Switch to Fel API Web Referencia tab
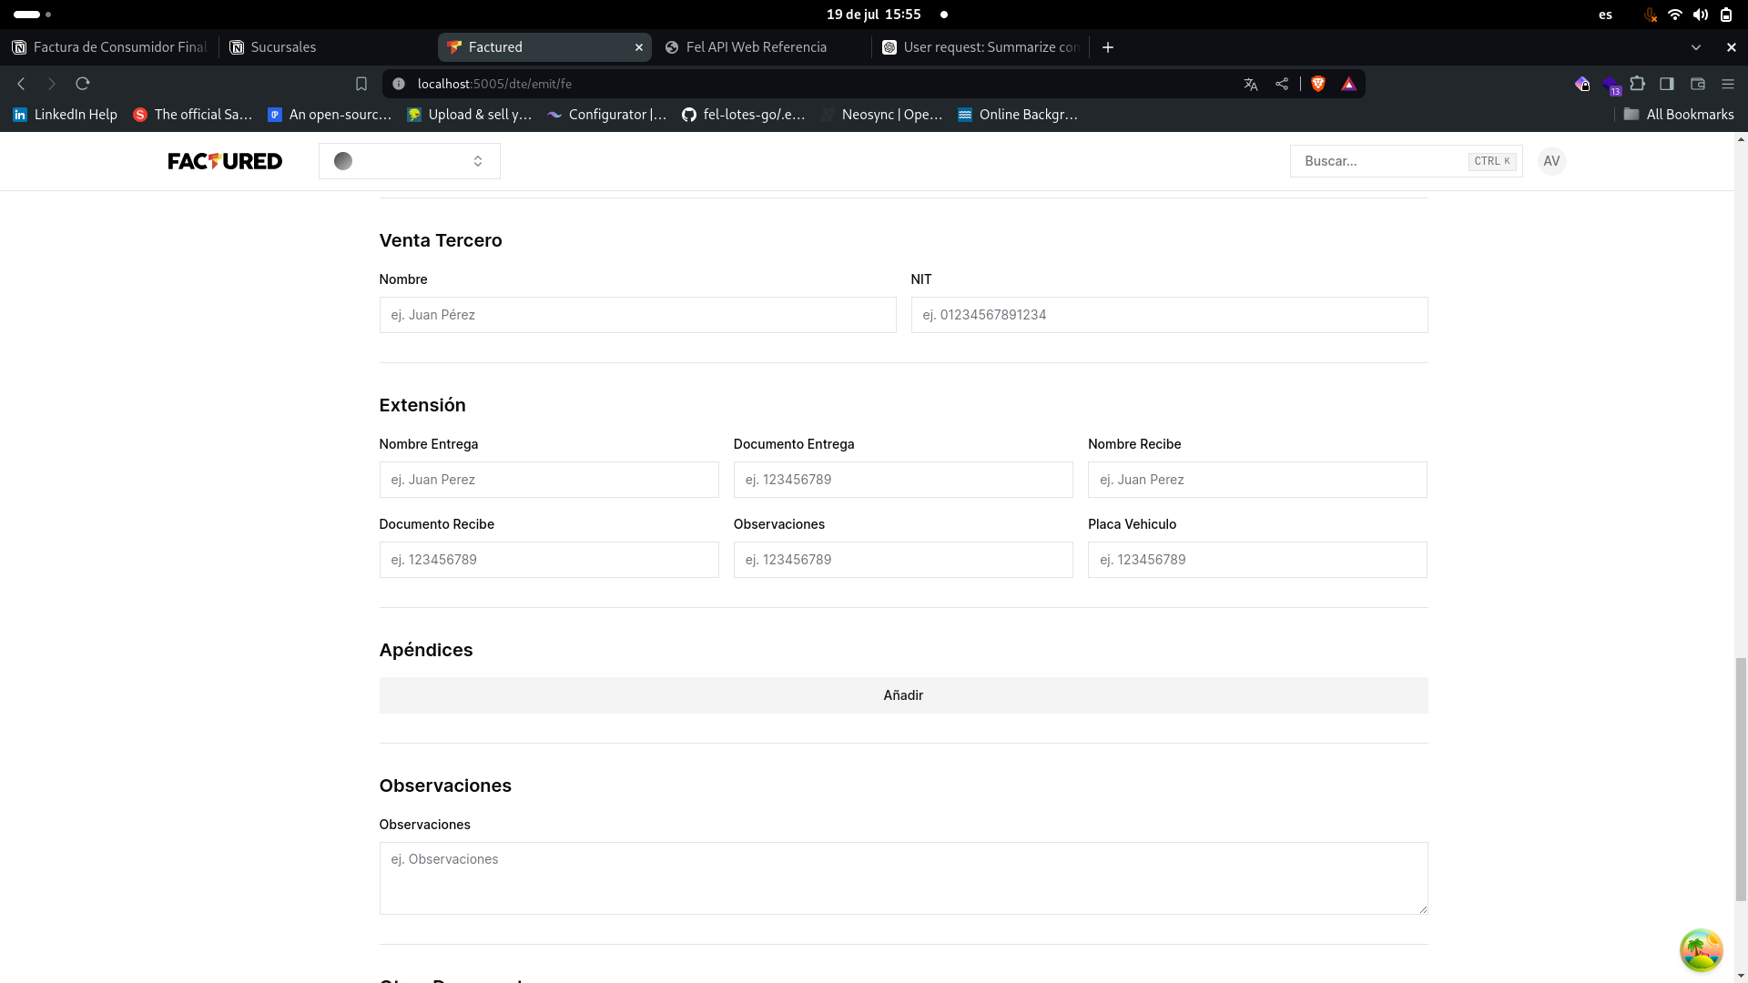The height and width of the screenshot is (983, 1748). point(756,47)
